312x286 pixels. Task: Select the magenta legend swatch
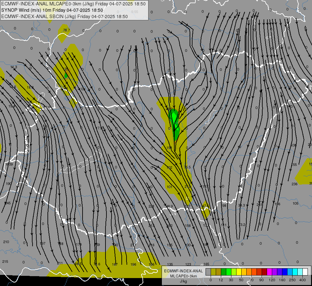269,272
